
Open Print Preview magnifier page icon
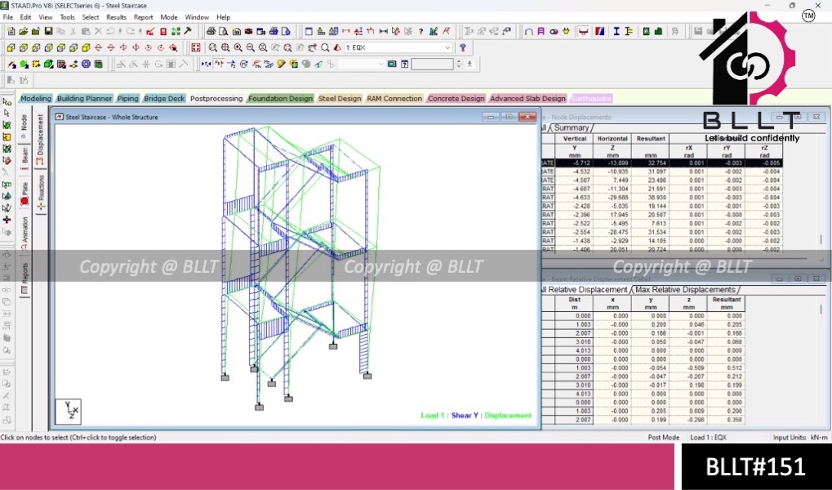(224, 31)
